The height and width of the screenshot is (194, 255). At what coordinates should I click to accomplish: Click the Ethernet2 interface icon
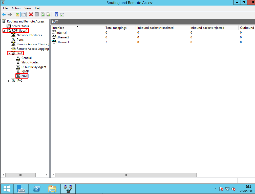[x=54, y=37]
